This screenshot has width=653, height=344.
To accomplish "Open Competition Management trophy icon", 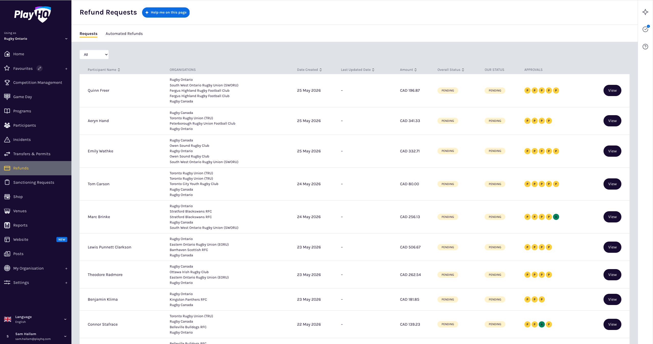I will click(x=7, y=83).
